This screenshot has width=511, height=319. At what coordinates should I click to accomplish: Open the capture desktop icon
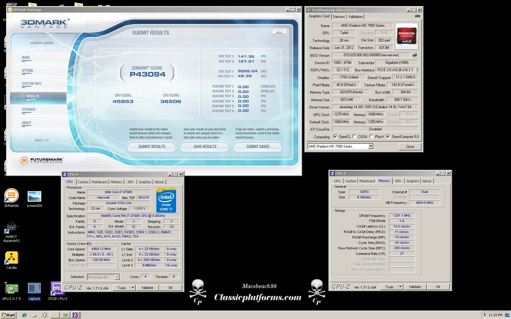pos(34,291)
